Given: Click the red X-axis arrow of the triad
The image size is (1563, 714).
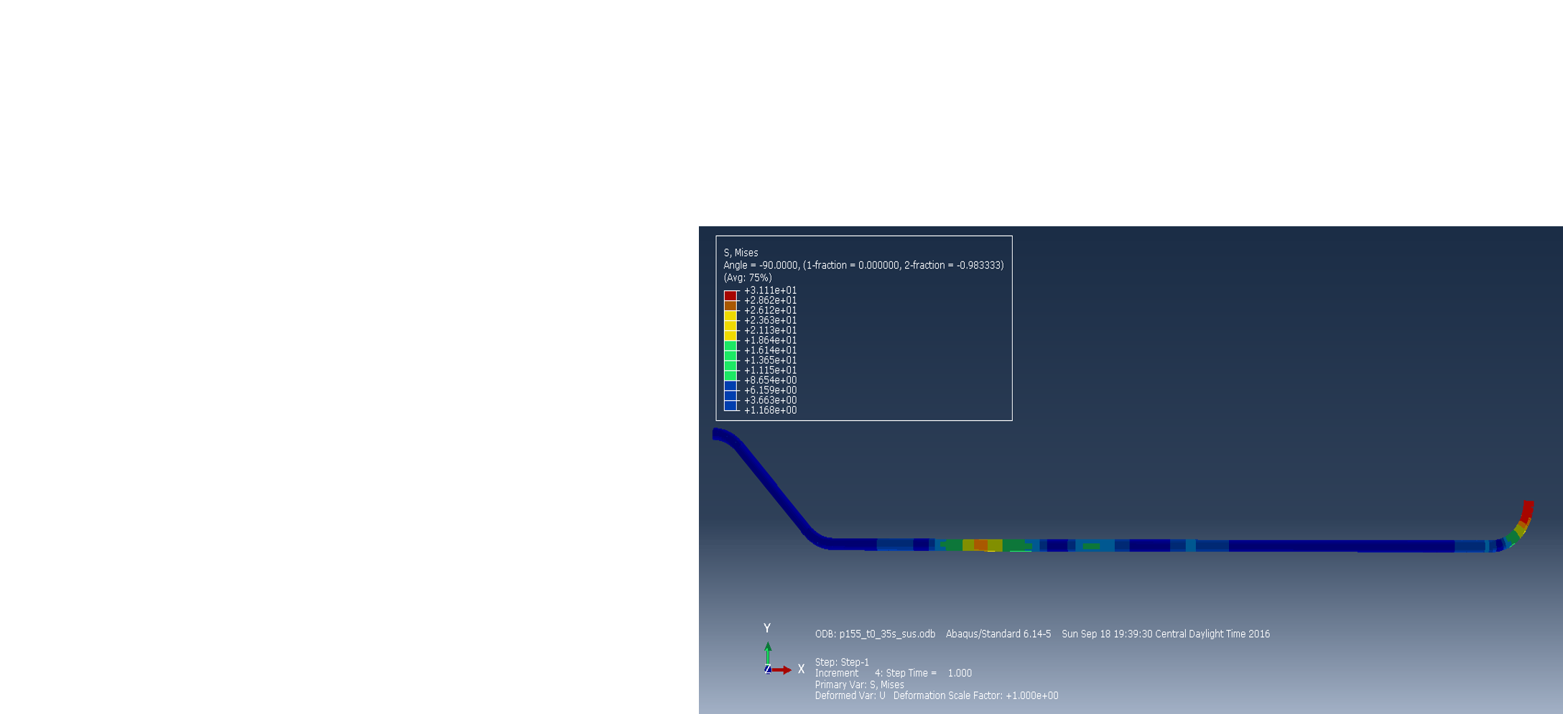Looking at the screenshot, I should pos(781,670).
